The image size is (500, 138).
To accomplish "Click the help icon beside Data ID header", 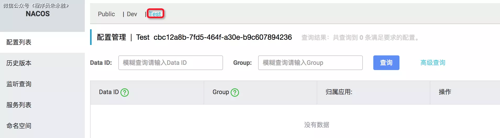I will coord(125,93).
